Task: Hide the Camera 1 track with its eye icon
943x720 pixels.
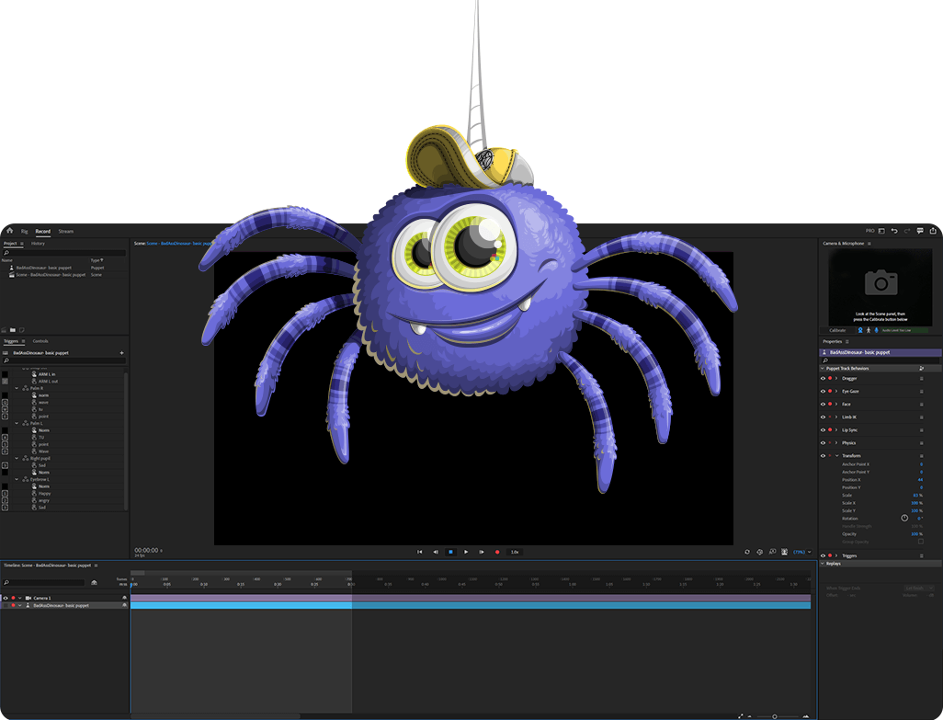Action: tap(6, 598)
